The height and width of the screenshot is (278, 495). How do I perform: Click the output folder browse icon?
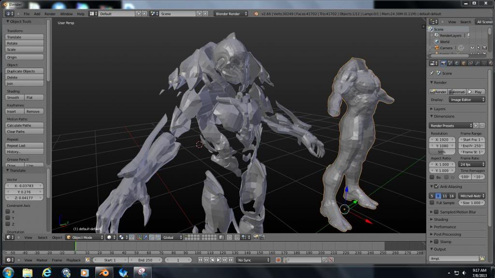click(x=482, y=258)
